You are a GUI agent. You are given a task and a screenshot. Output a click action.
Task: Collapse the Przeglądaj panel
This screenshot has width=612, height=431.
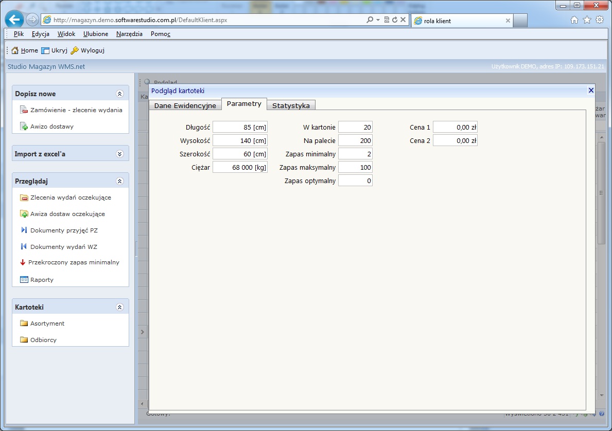click(x=120, y=181)
